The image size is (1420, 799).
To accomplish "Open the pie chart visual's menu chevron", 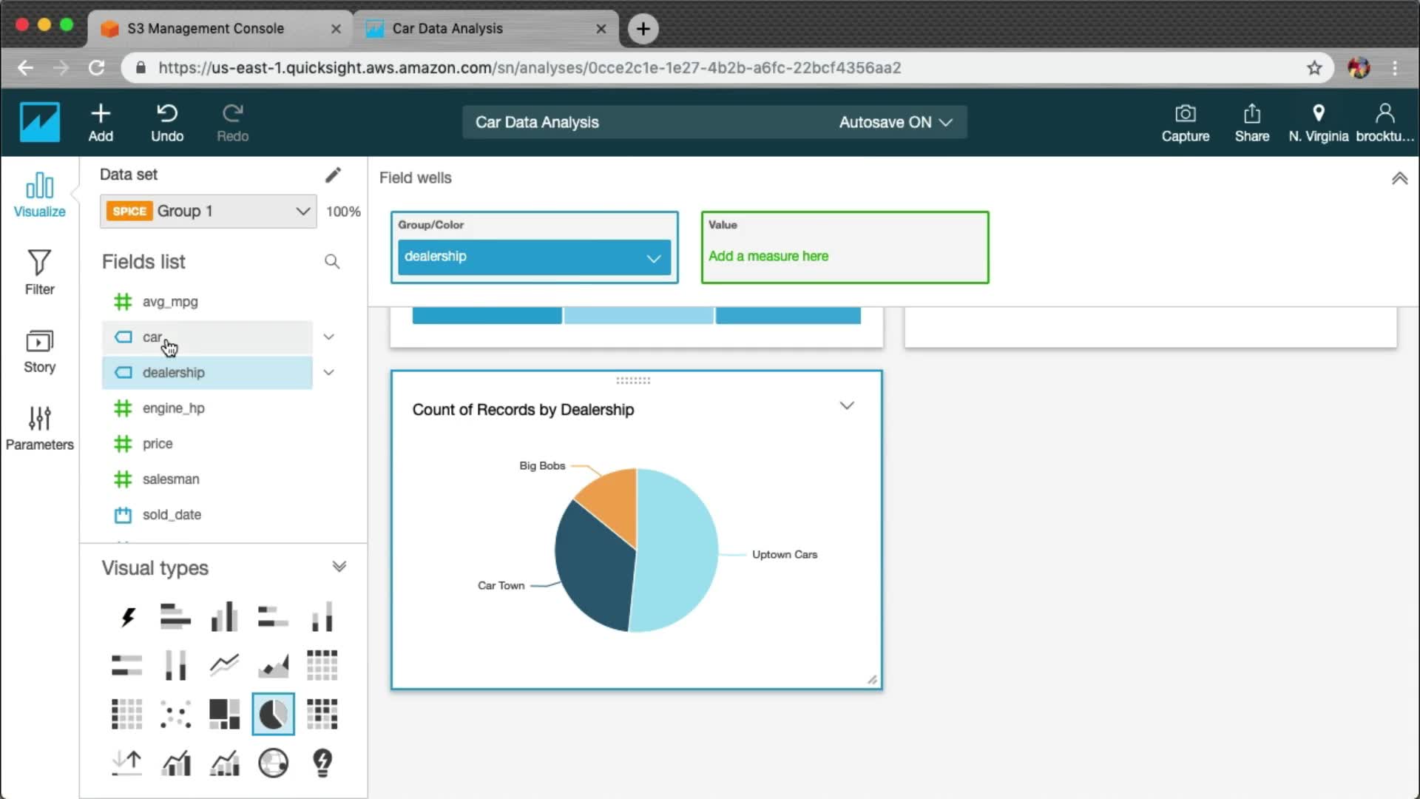I will (x=847, y=405).
